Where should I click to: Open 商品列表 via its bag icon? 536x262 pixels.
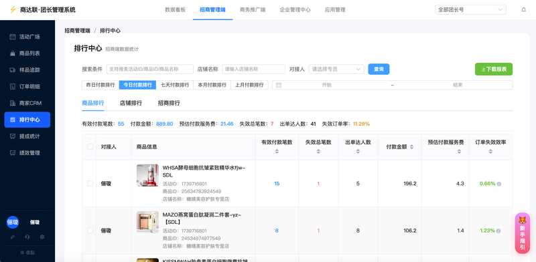(x=13, y=53)
